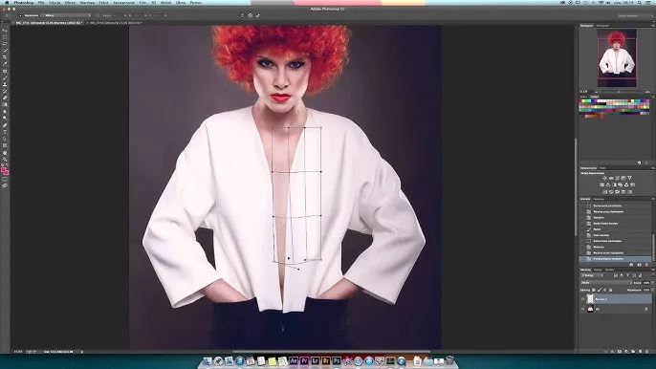Switch to second open document tab
Image resolution: width=656 pixels, height=369 pixels.
tap(117, 23)
